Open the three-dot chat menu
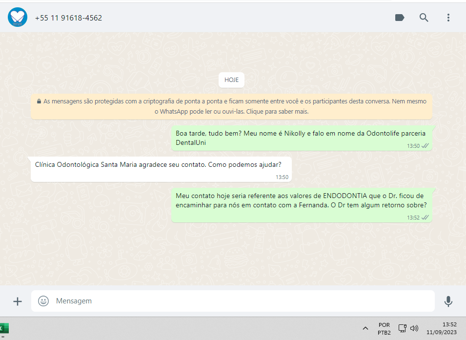Viewport: 466px width, 340px height. pyautogui.click(x=448, y=18)
